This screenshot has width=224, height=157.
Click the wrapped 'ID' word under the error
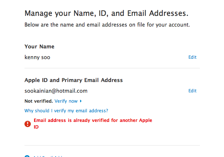point(36,127)
